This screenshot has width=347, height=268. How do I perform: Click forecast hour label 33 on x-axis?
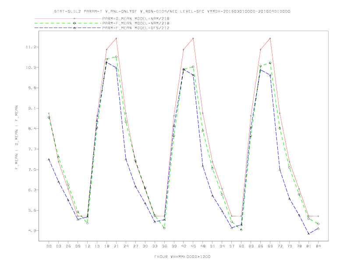coord(155,246)
